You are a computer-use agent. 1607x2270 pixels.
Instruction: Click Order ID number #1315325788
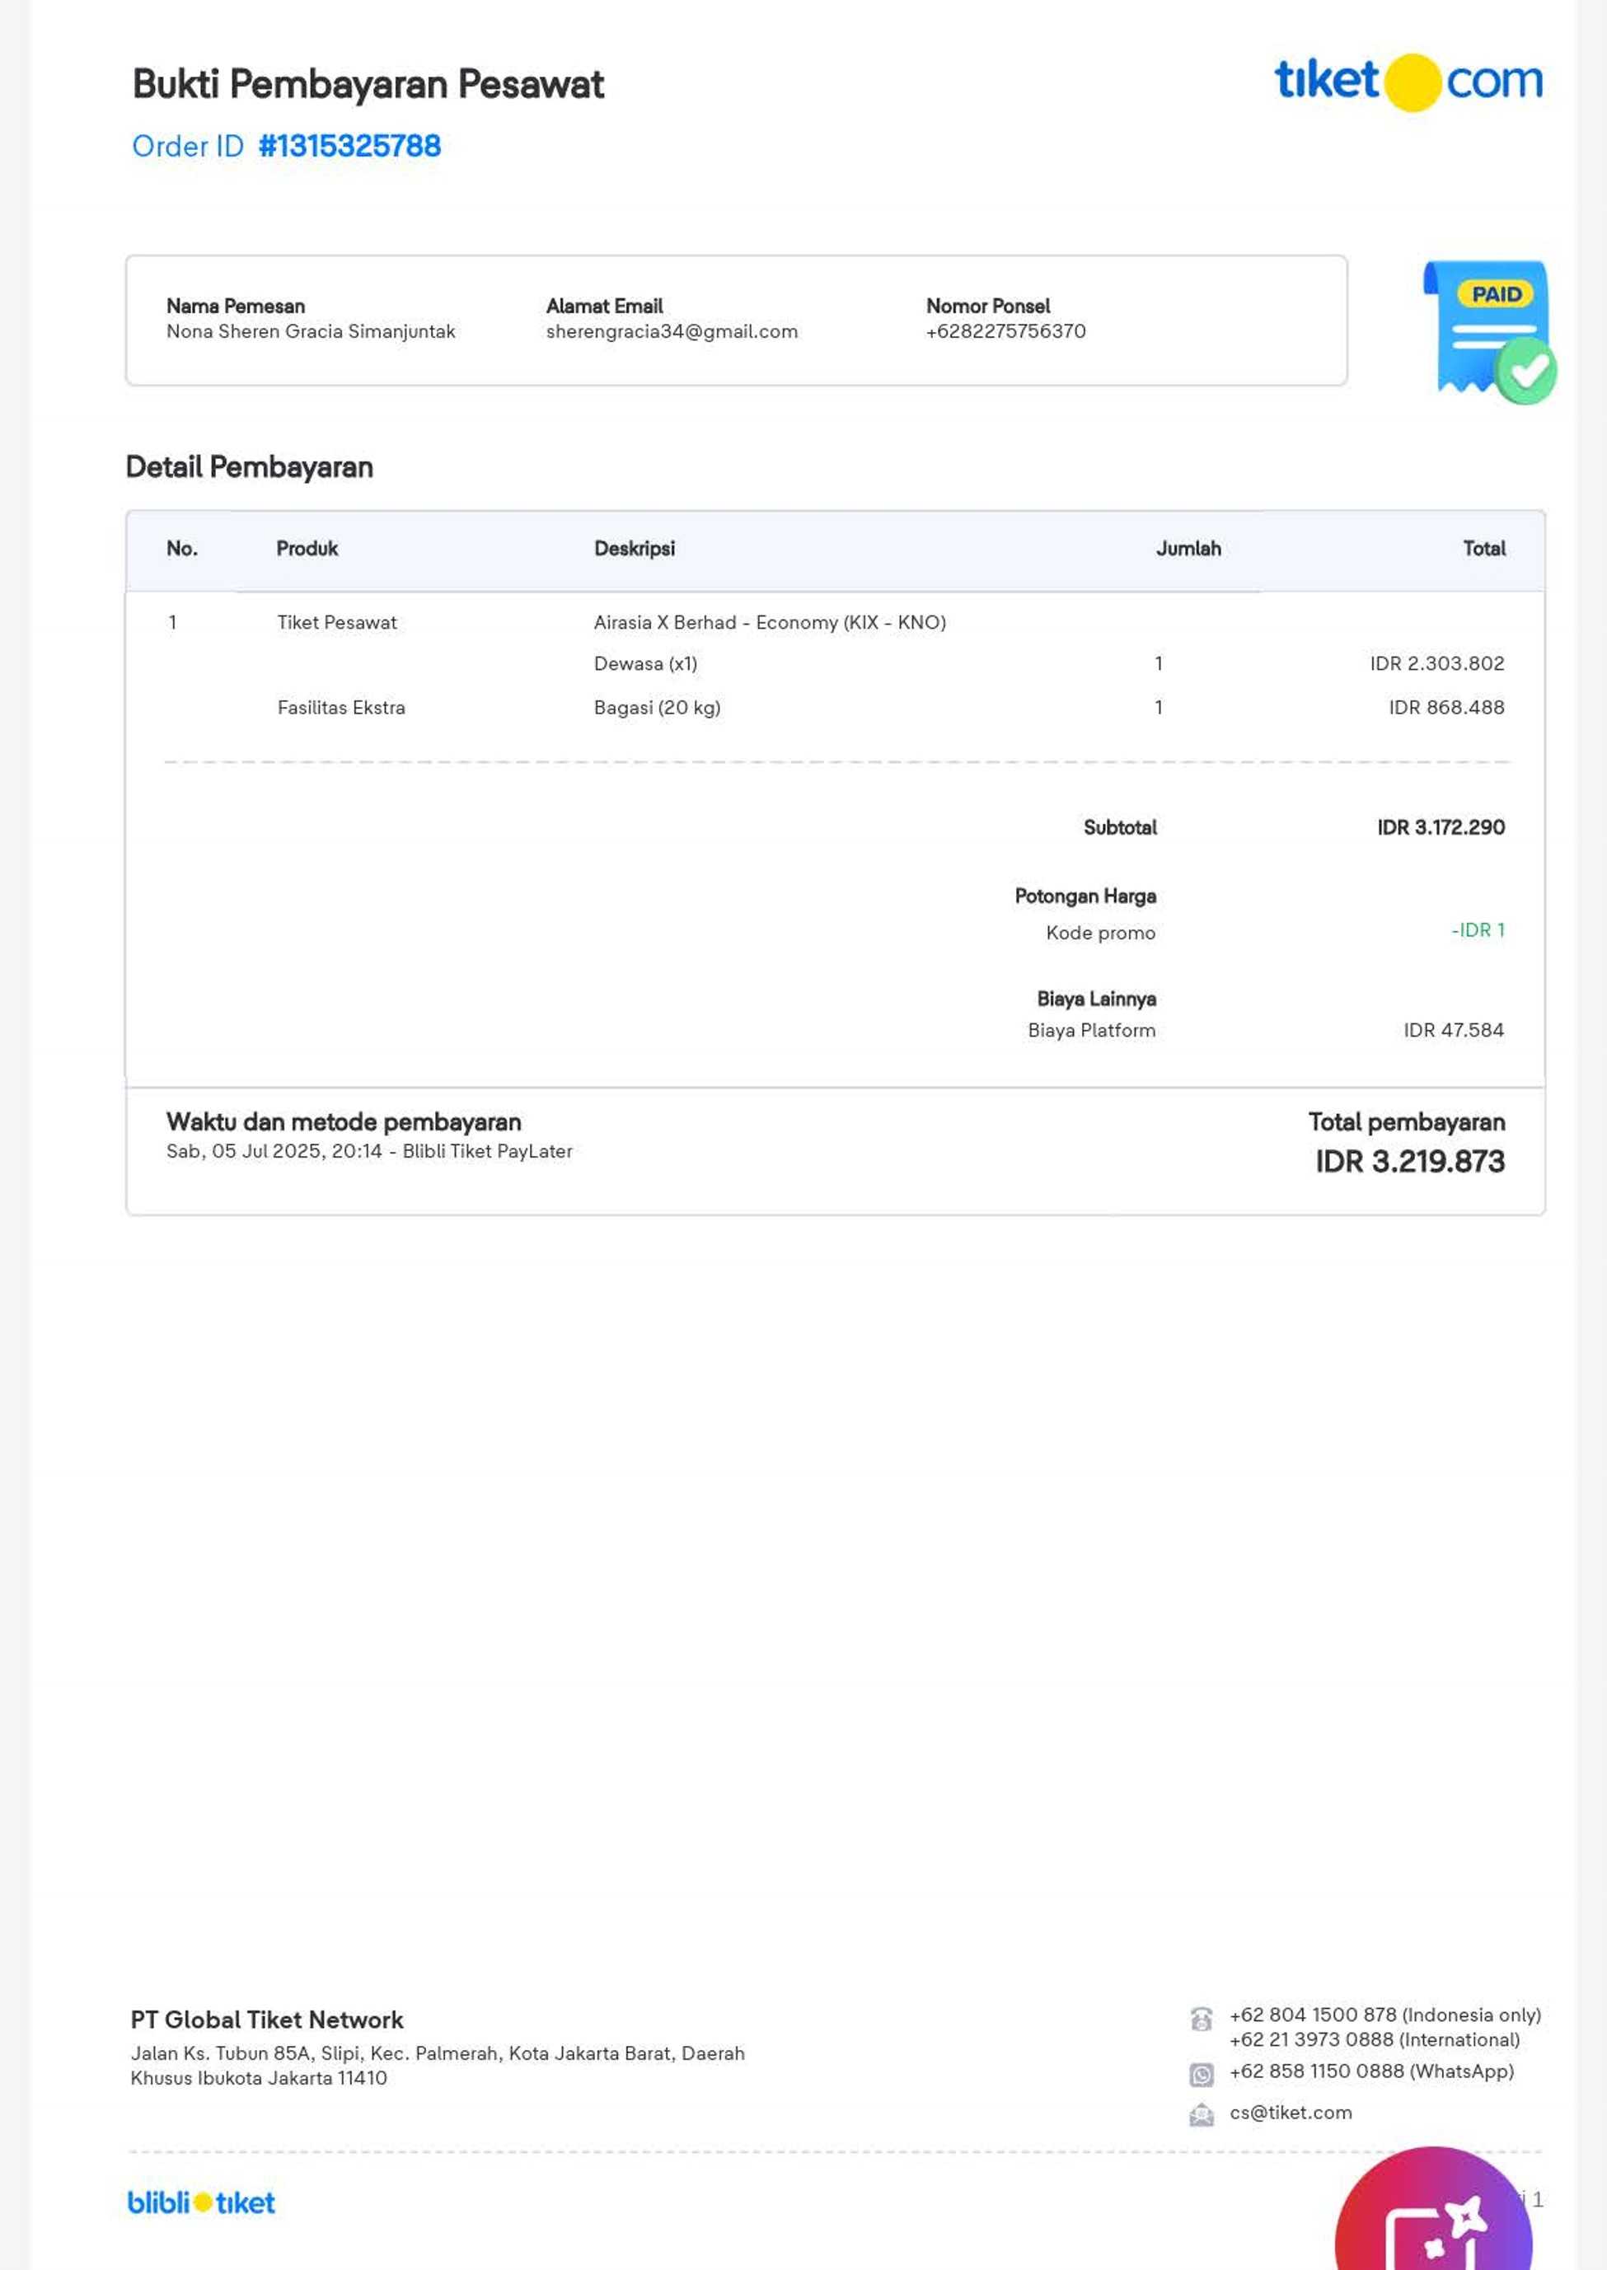[x=349, y=147]
